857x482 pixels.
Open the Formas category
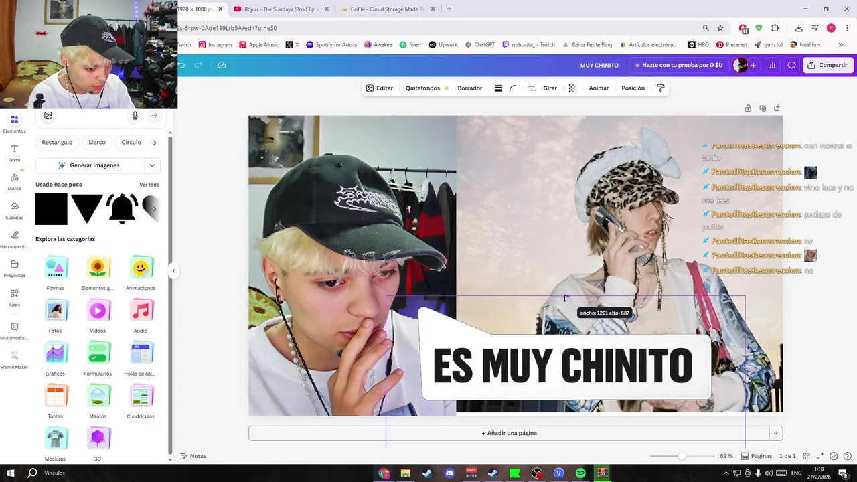tap(56, 273)
